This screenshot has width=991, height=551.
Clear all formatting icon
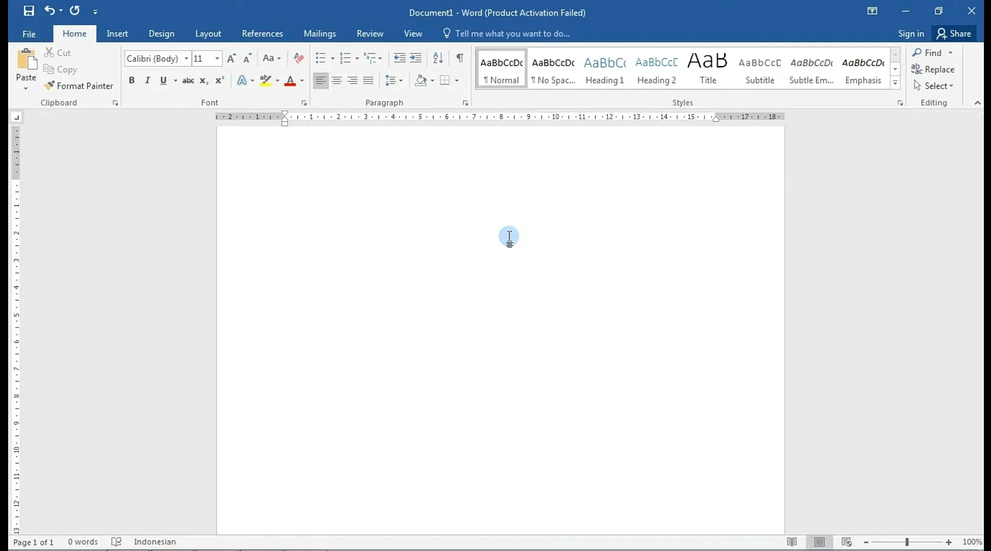tap(299, 58)
